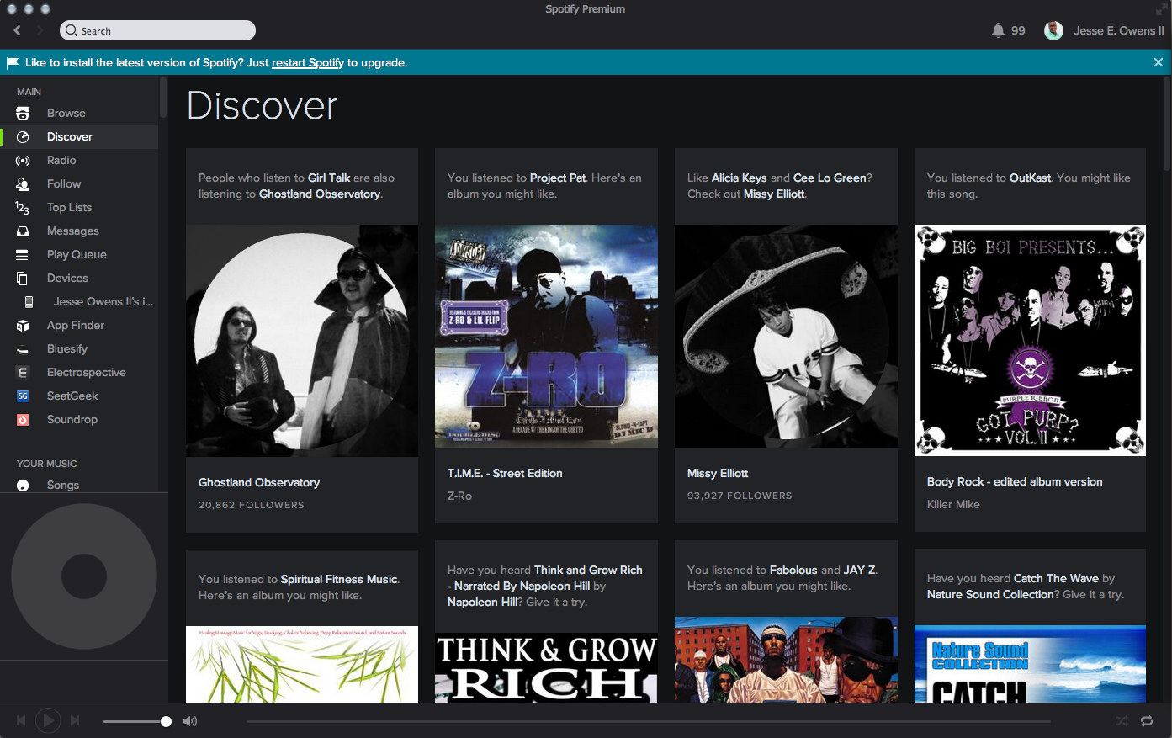Click the Browse icon in sidebar

[23, 114]
